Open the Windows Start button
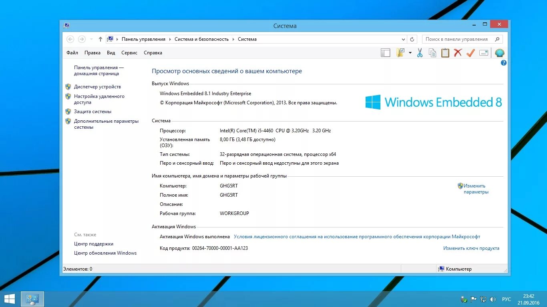 (x=10, y=299)
